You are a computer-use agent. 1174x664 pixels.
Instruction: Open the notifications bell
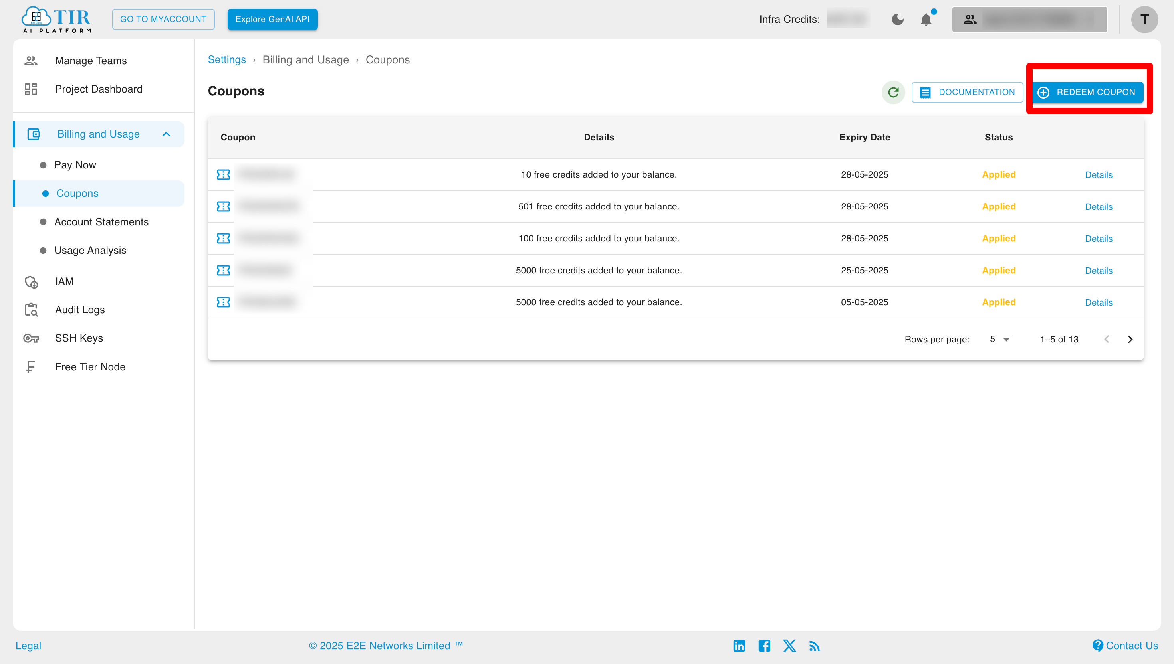click(926, 19)
